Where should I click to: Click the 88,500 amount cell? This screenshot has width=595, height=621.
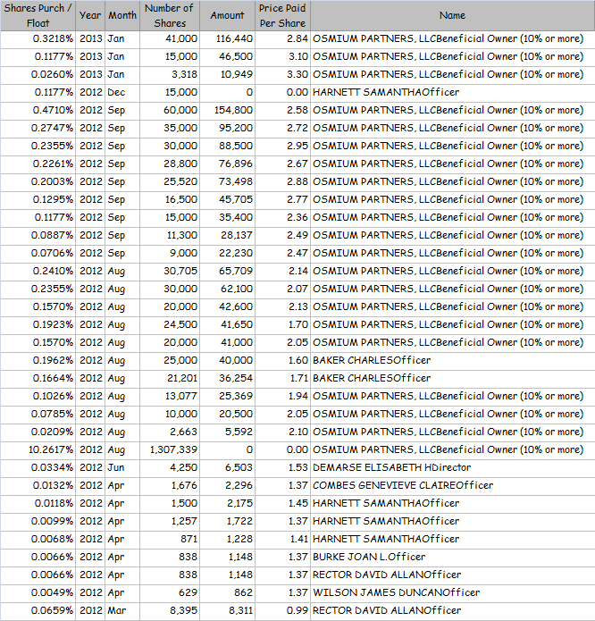click(227, 146)
